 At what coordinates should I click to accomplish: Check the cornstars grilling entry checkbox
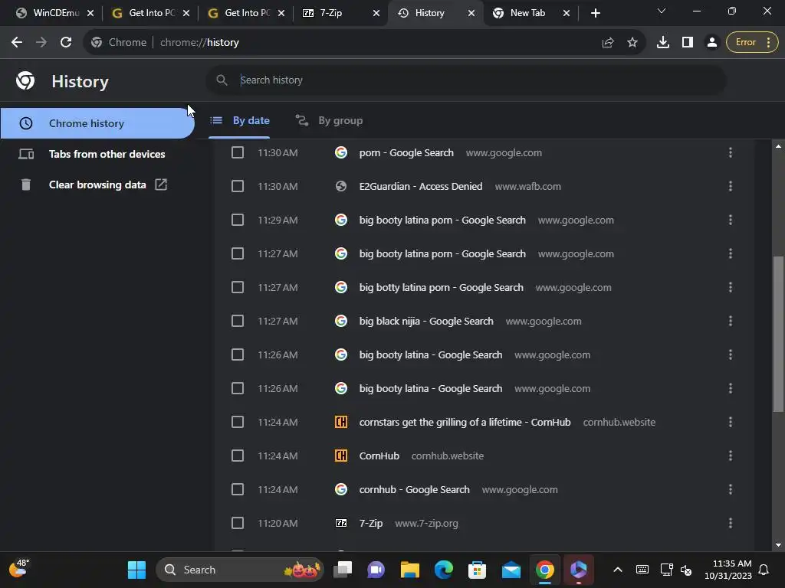coord(238,422)
